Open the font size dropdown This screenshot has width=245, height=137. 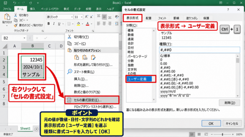coord(82,17)
